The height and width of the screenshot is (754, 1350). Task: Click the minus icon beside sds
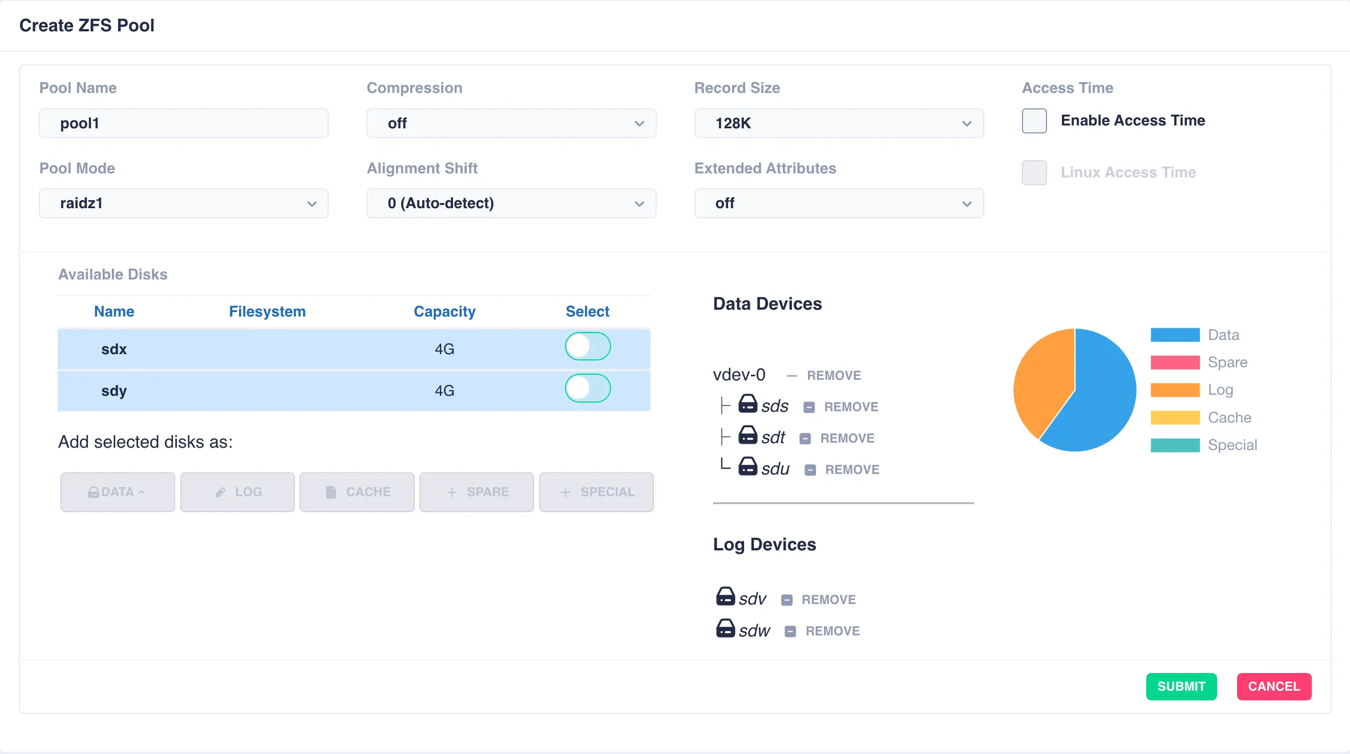(x=809, y=407)
